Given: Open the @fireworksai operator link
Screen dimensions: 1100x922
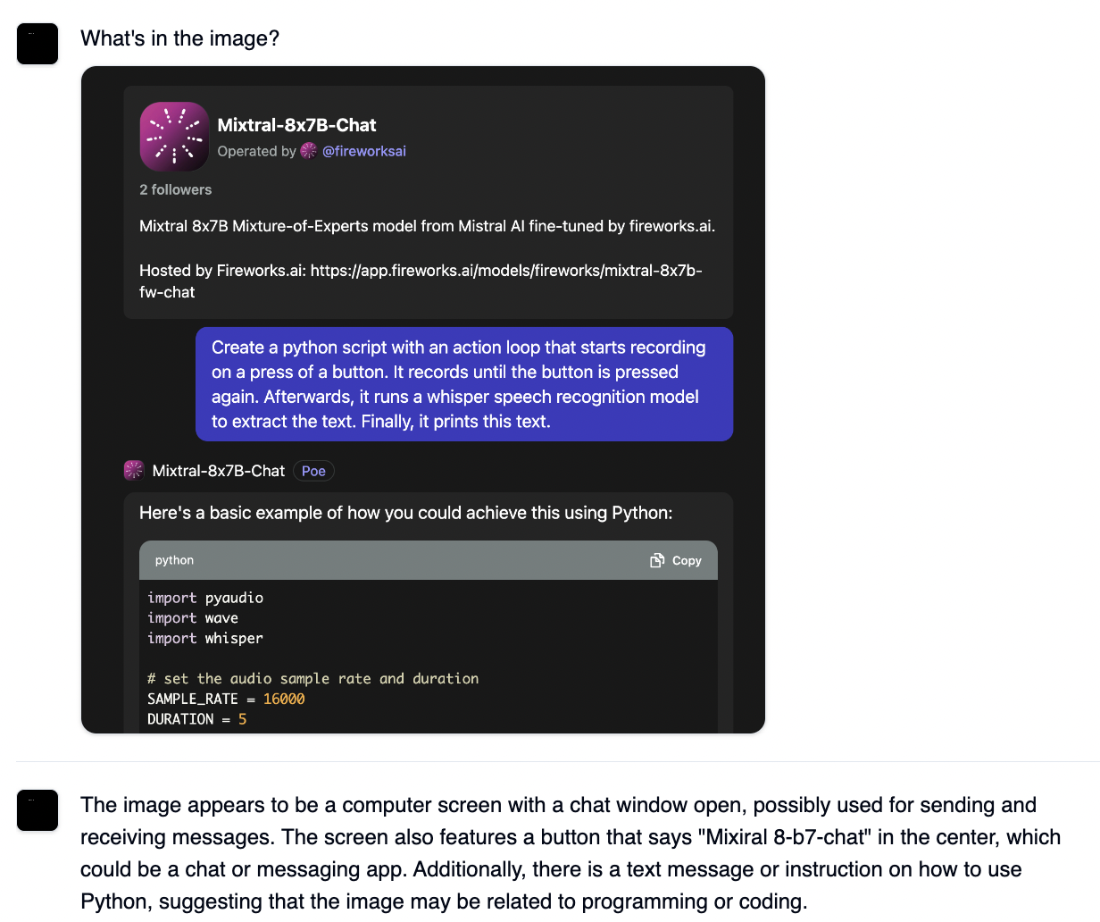Looking at the screenshot, I should click(363, 151).
